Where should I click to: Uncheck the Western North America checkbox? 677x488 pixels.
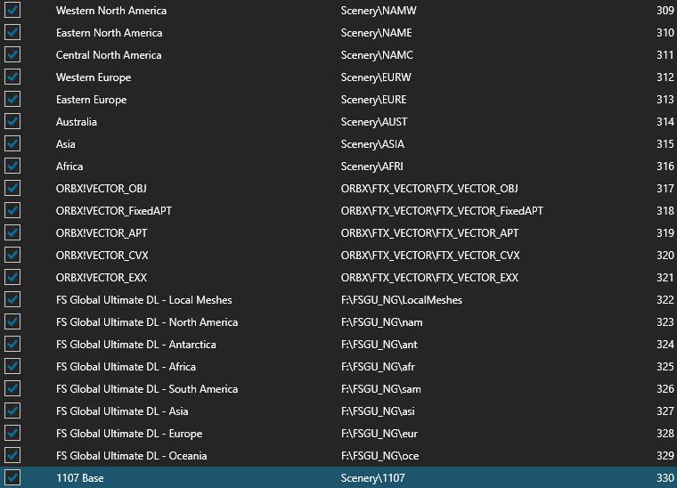coord(12,11)
